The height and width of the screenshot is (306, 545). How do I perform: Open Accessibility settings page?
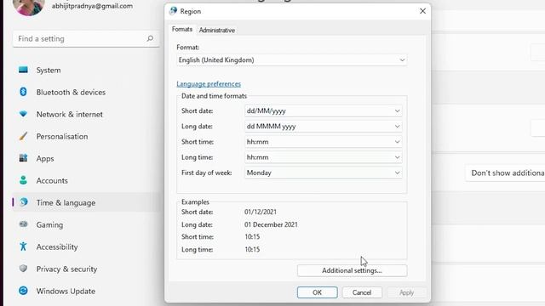pos(86,246)
